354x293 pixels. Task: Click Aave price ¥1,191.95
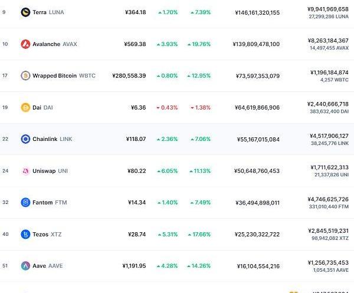(134, 266)
